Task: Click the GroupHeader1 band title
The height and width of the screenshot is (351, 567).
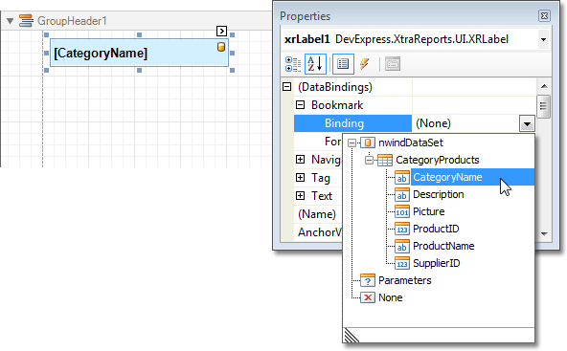Action: pos(72,21)
